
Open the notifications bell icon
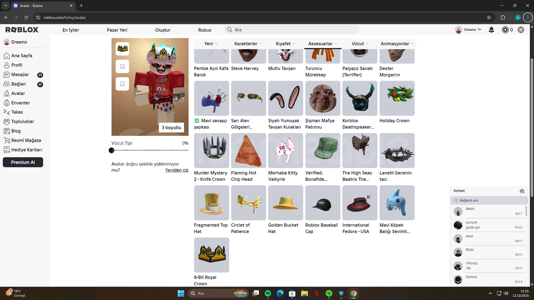[x=491, y=30]
